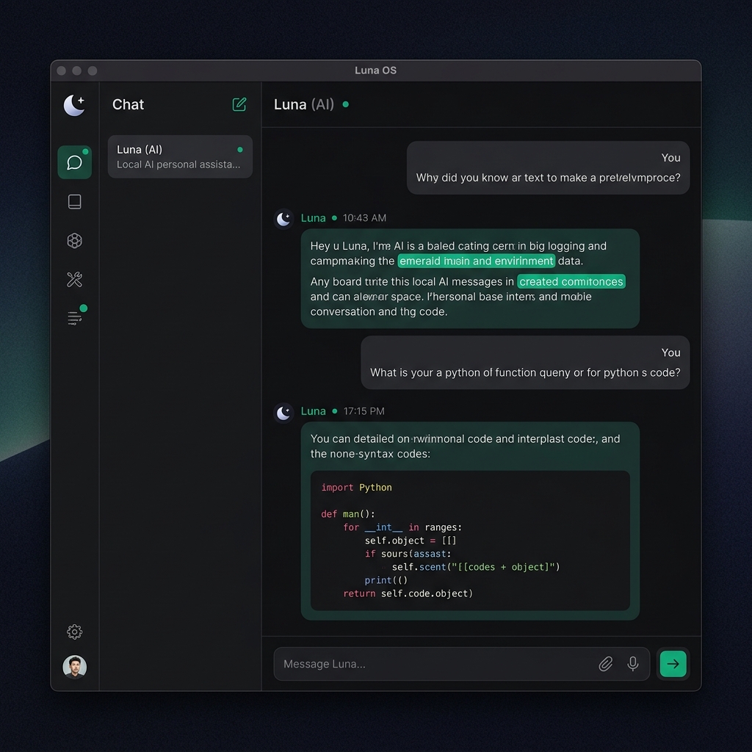Click the Luna name at 17:15 PM message
752x752 pixels.
tap(313, 411)
